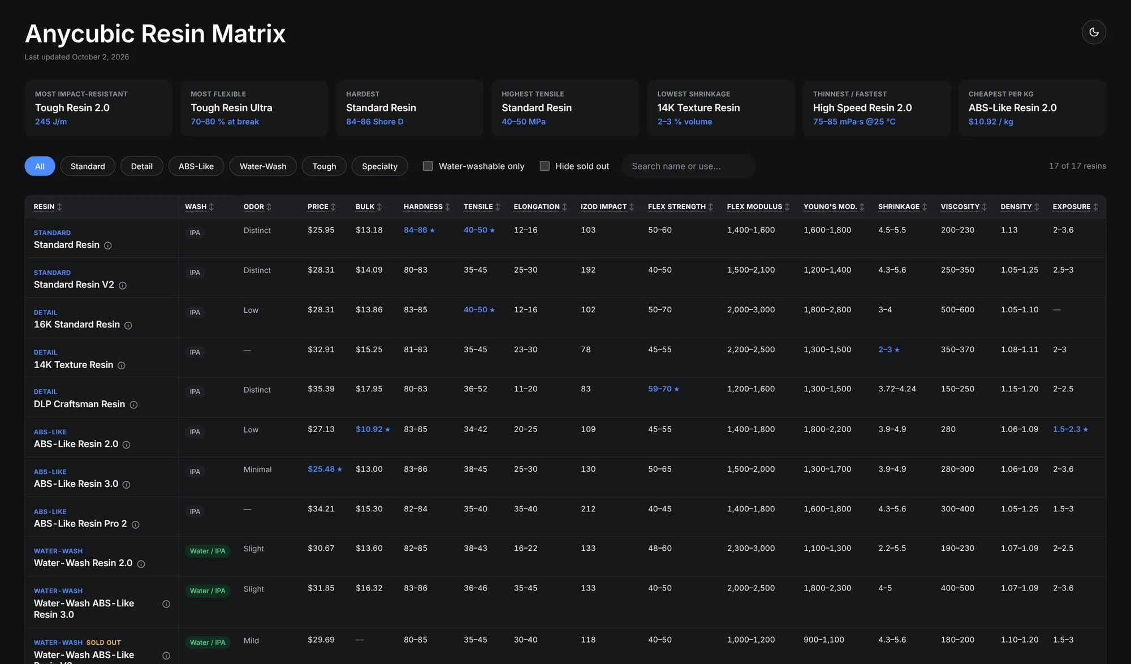Enable the Water-washable only checkbox
Viewport: 1131px width, 664px height.
[x=428, y=166]
